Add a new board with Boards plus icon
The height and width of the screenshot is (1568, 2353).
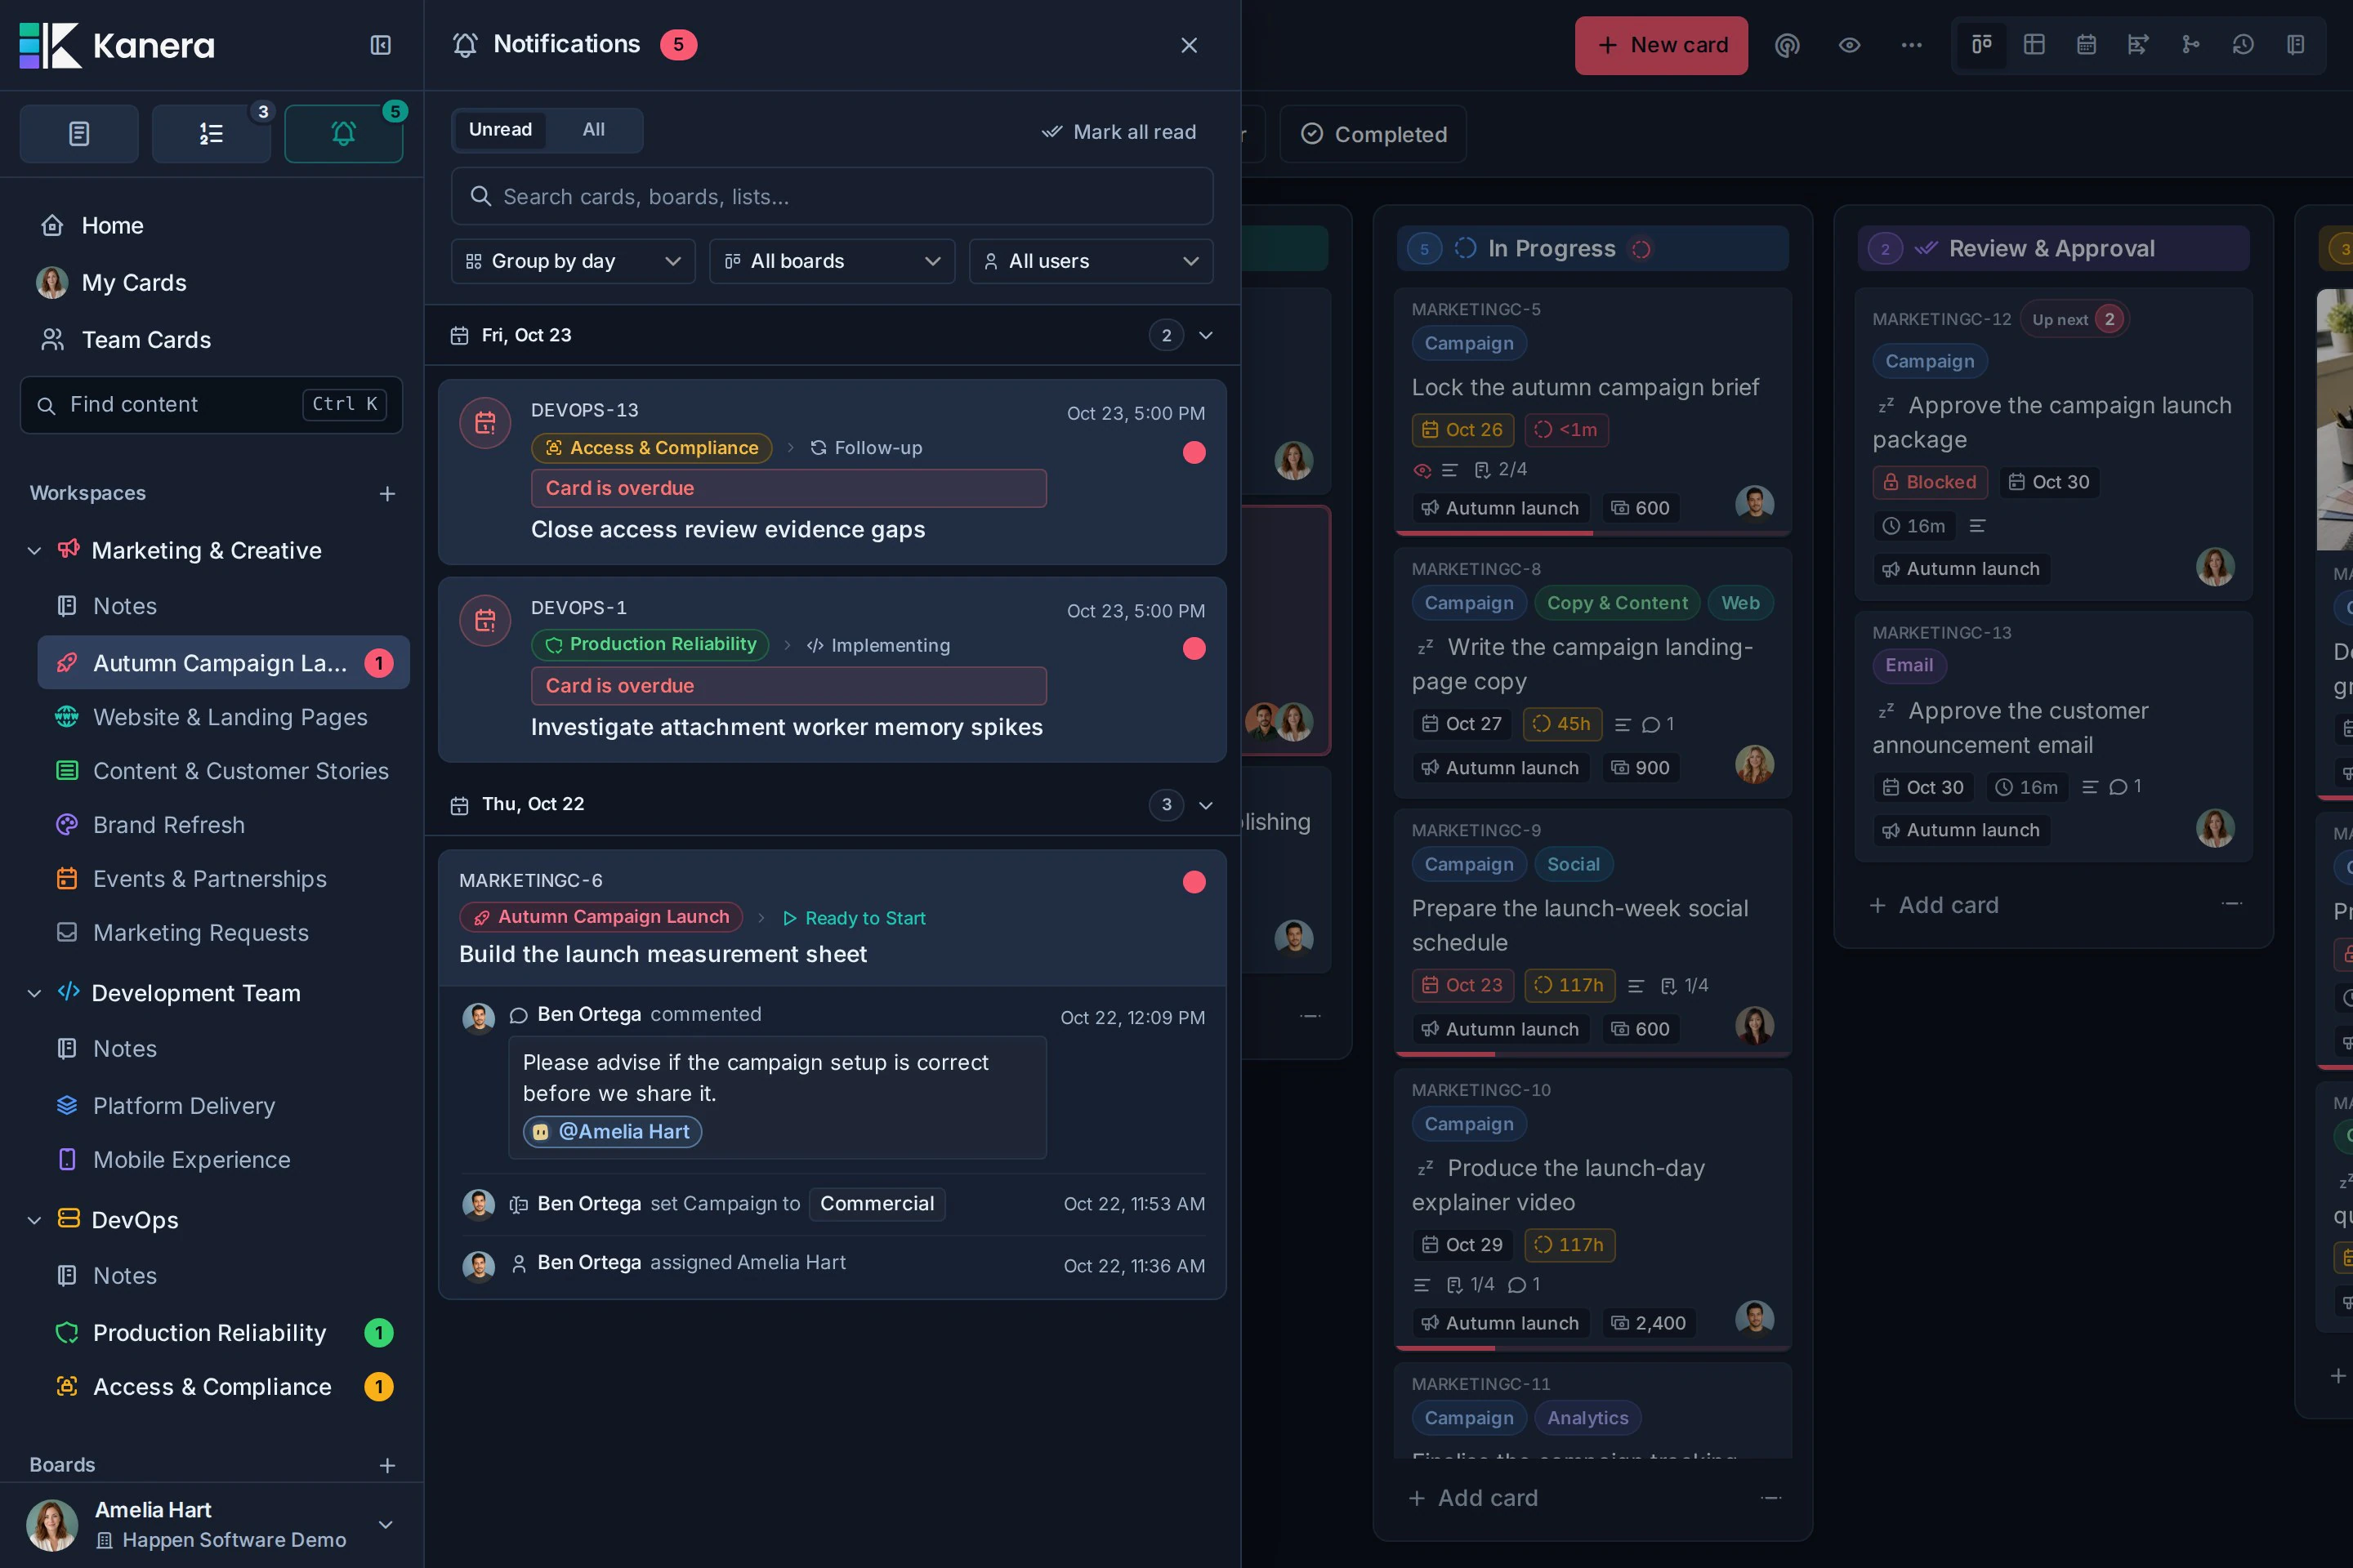tap(387, 1465)
